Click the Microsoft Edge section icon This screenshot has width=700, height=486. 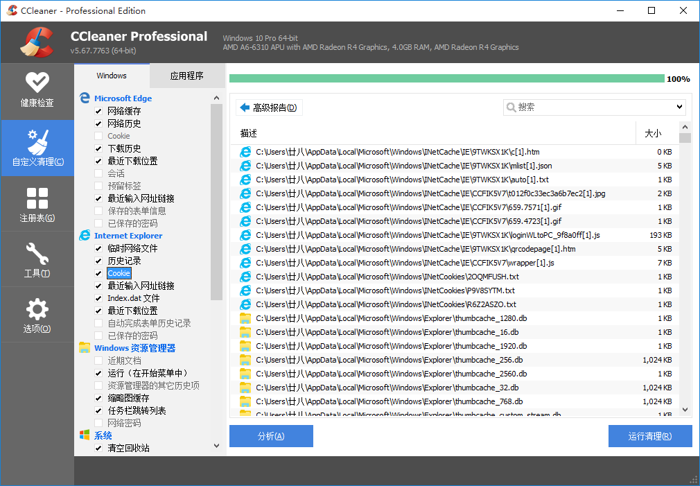click(x=85, y=98)
